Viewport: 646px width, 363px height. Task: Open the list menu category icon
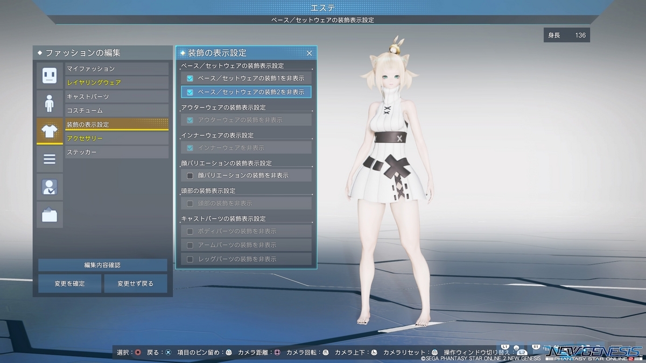pyautogui.click(x=50, y=159)
